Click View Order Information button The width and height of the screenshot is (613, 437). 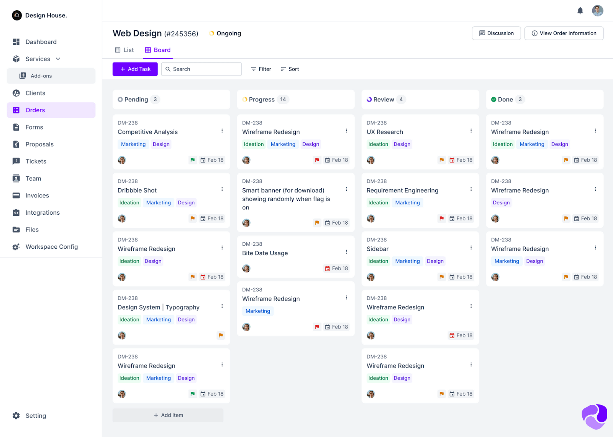564,33
